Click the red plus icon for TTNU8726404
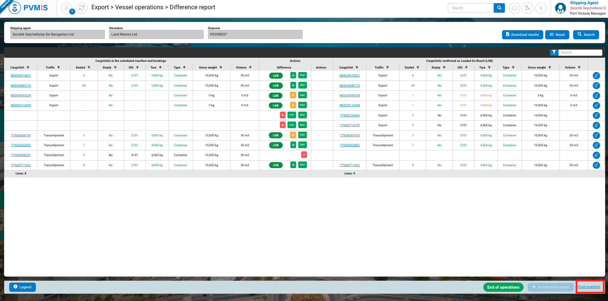This screenshot has height=301, width=608. point(282,115)
